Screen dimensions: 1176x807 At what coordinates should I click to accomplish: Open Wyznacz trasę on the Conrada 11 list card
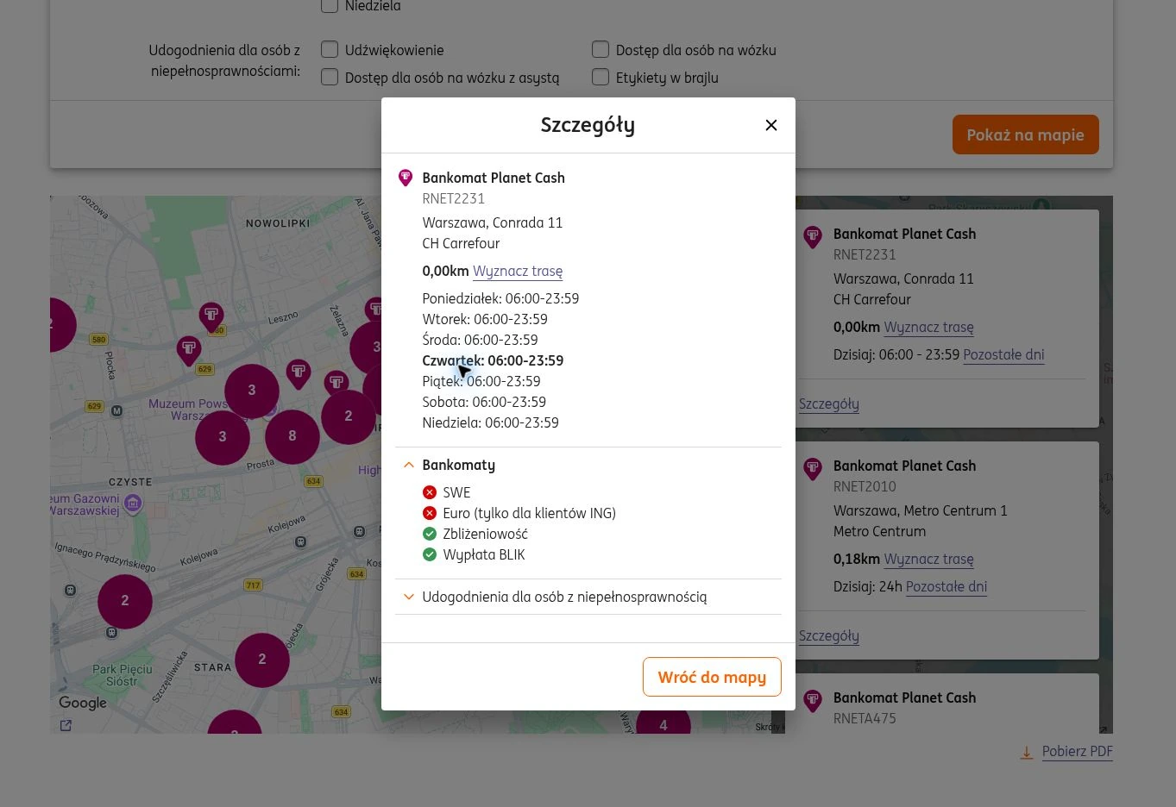tap(929, 328)
